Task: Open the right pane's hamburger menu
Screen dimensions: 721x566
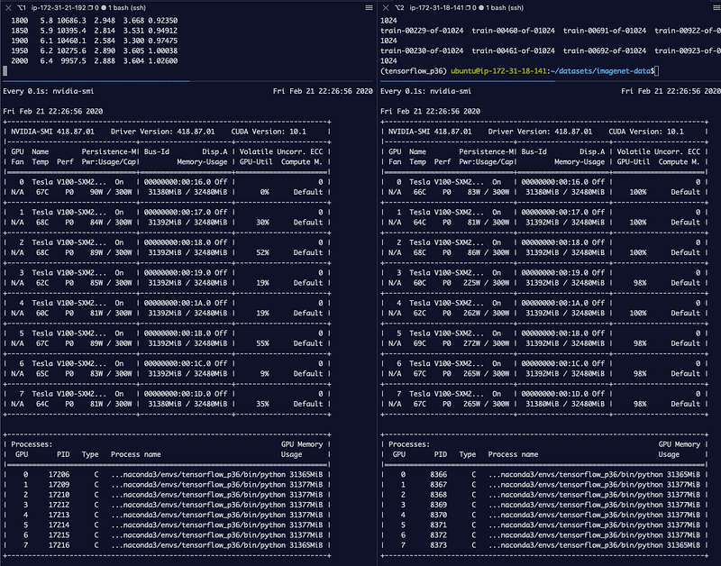Action: click(713, 7)
